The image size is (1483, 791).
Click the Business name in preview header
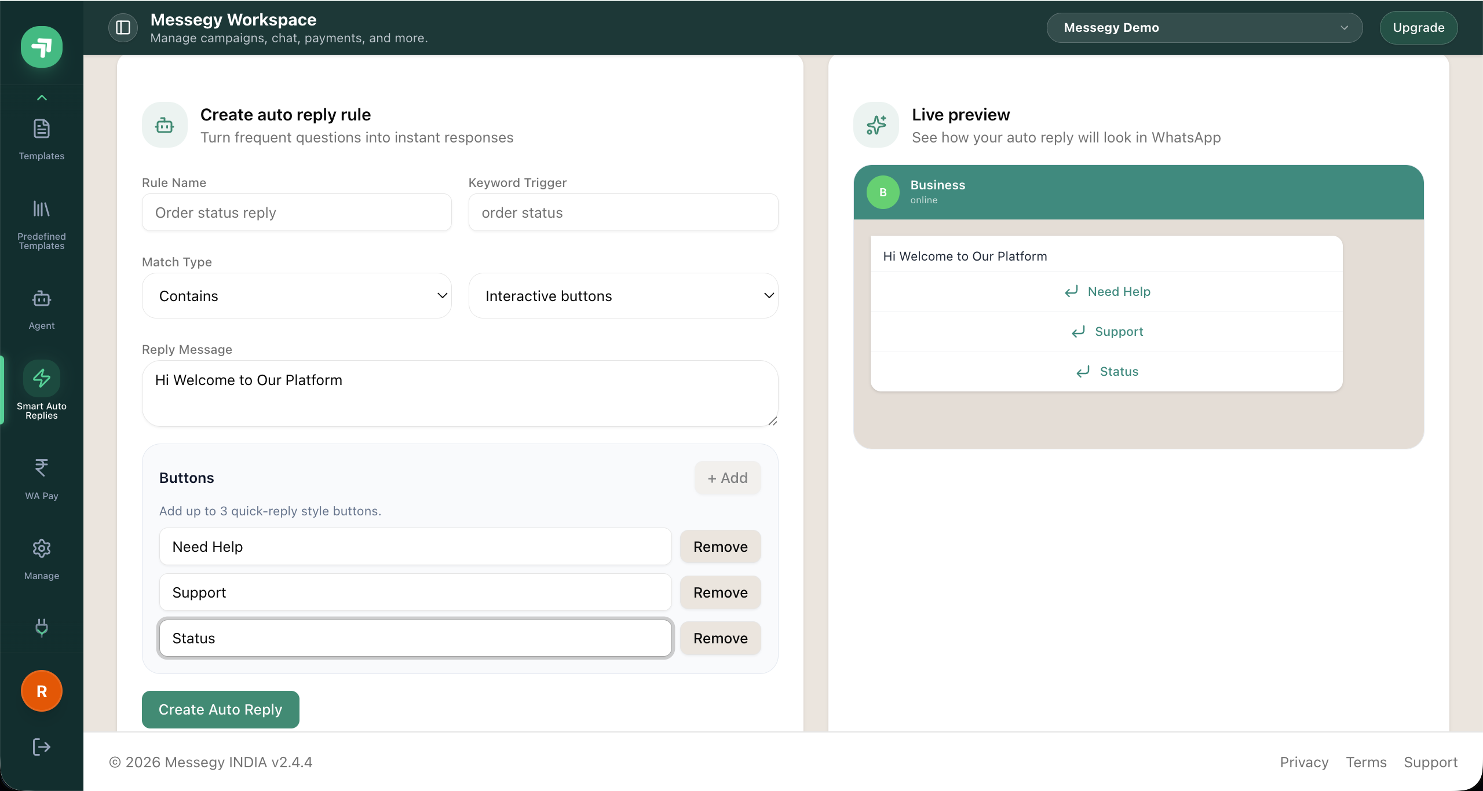(938, 185)
